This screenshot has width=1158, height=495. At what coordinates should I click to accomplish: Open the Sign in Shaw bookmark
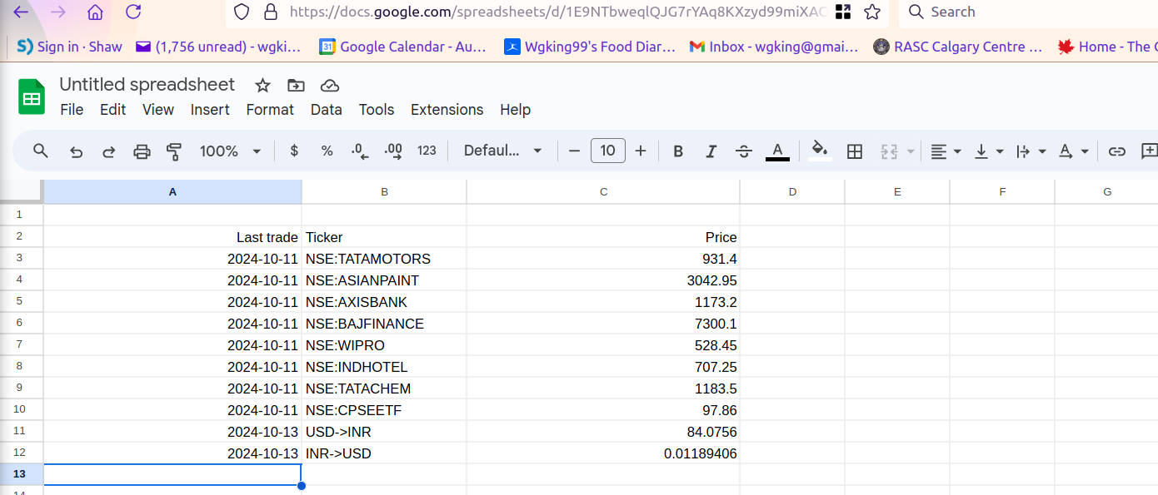tap(70, 47)
